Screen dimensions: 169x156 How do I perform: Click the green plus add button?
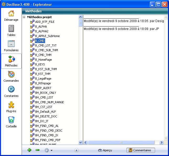coord(29,150)
